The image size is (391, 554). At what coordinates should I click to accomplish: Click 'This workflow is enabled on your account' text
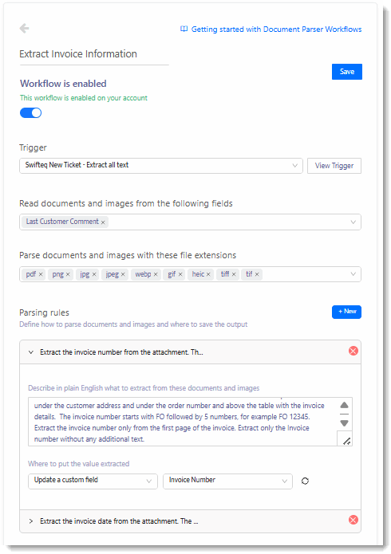(84, 98)
